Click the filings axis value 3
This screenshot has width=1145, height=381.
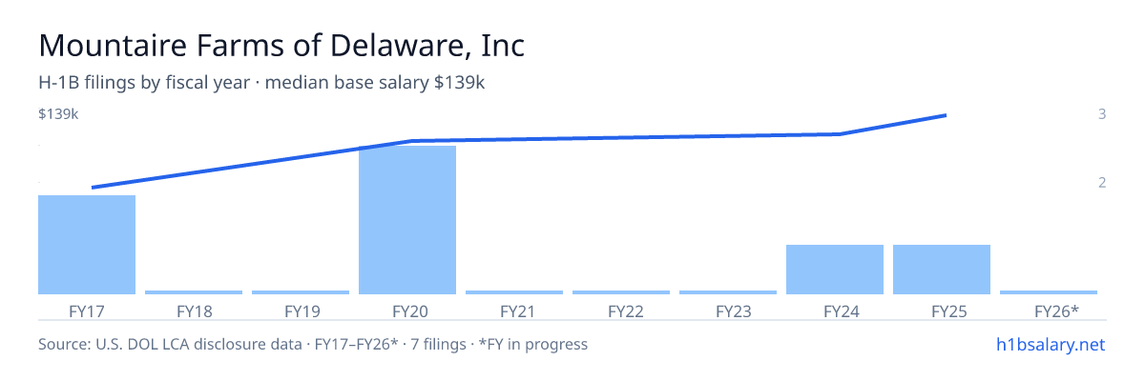(1102, 114)
